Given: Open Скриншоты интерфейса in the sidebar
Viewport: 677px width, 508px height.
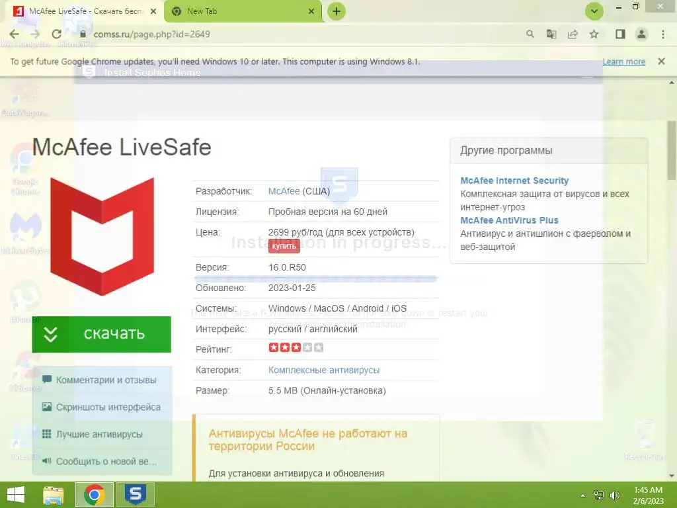Looking at the screenshot, I should click(102, 407).
